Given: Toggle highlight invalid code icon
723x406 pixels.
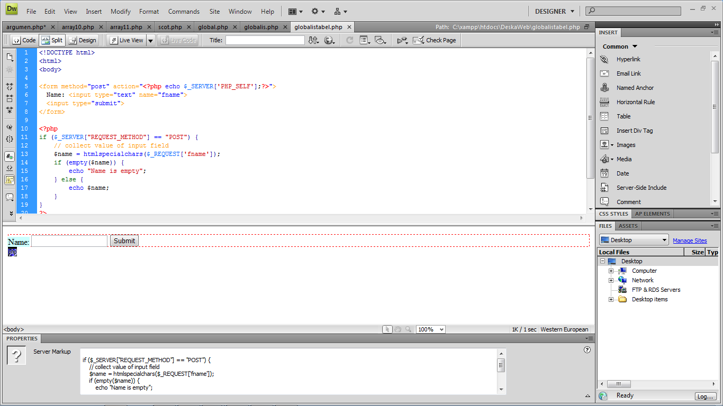Looking at the screenshot, I should click(10, 168).
